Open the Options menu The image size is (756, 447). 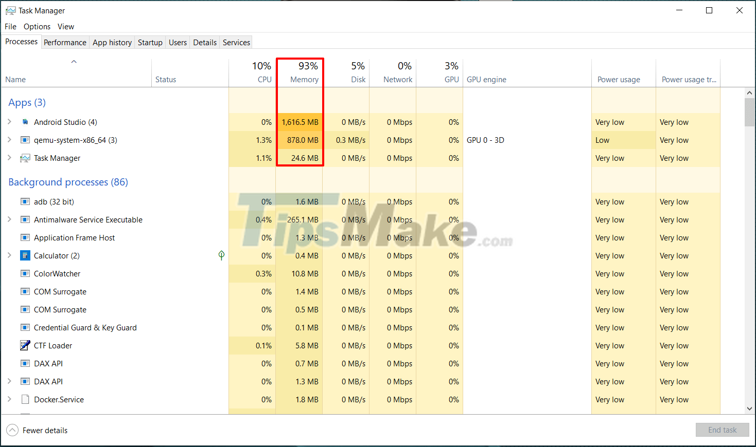(x=37, y=26)
